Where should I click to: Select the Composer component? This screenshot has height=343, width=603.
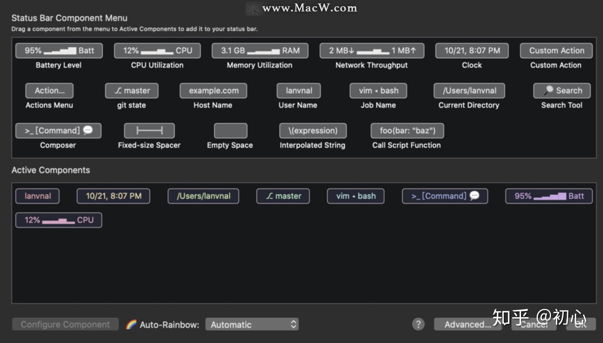point(58,130)
